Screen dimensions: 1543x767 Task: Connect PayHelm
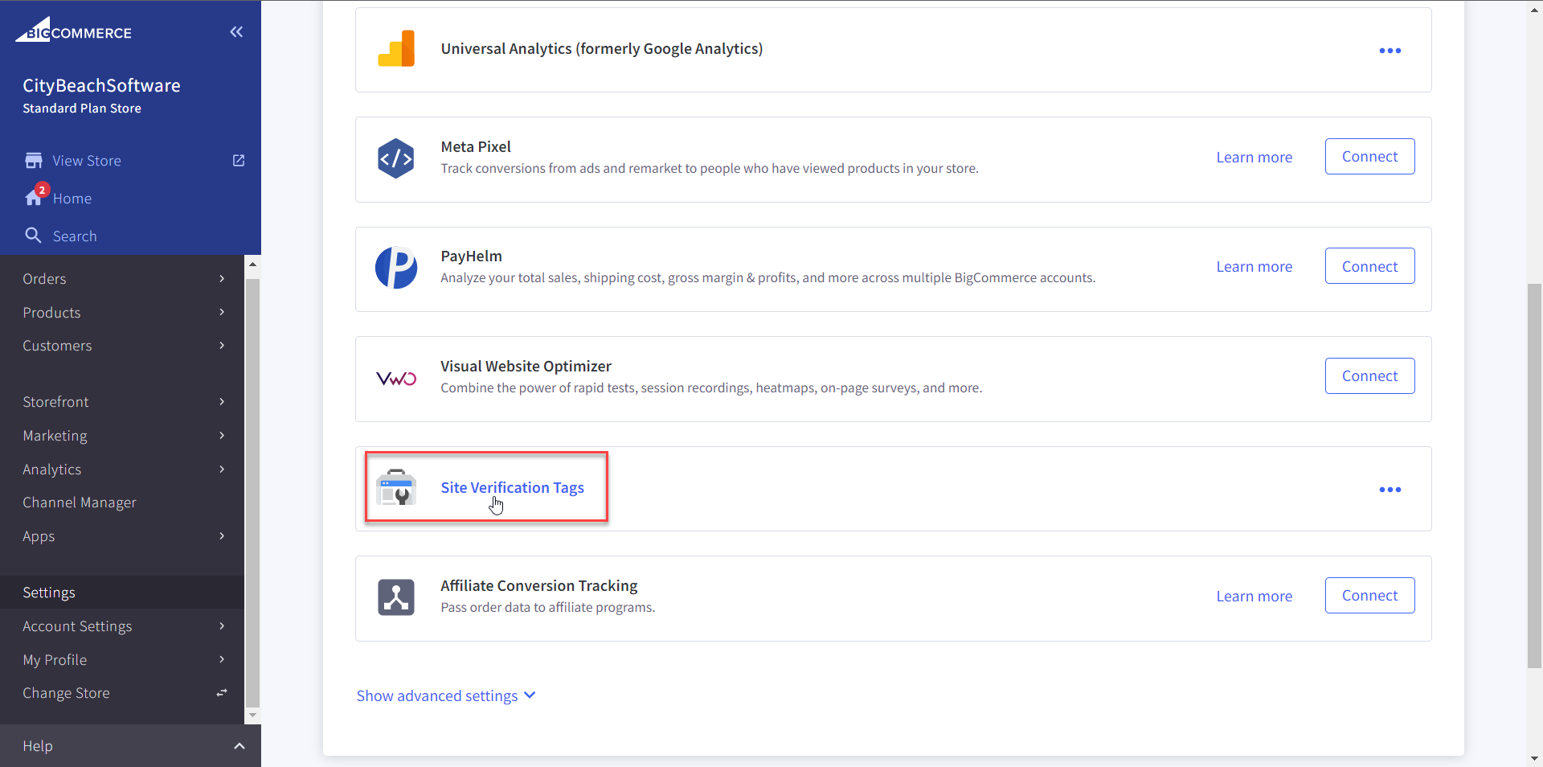tap(1369, 266)
